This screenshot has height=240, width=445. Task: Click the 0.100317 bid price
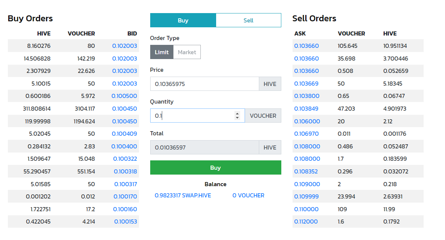pyautogui.click(x=126, y=184)
